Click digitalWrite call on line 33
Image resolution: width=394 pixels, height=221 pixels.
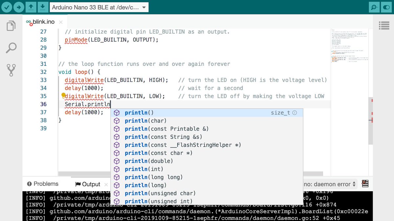pos(116,80)
